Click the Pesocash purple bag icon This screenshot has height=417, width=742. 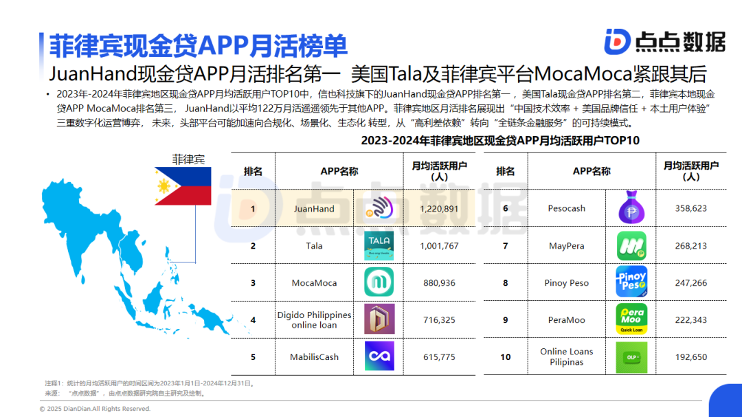point(632,207)
